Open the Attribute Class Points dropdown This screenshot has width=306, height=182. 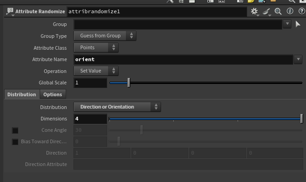click(x=96, y=47)
